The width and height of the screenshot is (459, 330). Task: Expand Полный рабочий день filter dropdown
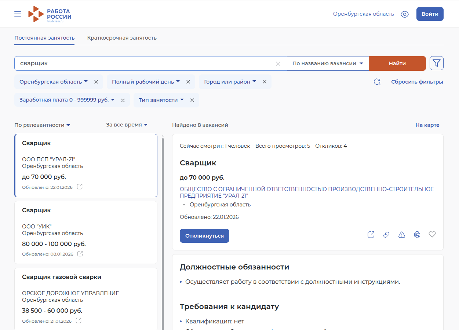[146, 82]
